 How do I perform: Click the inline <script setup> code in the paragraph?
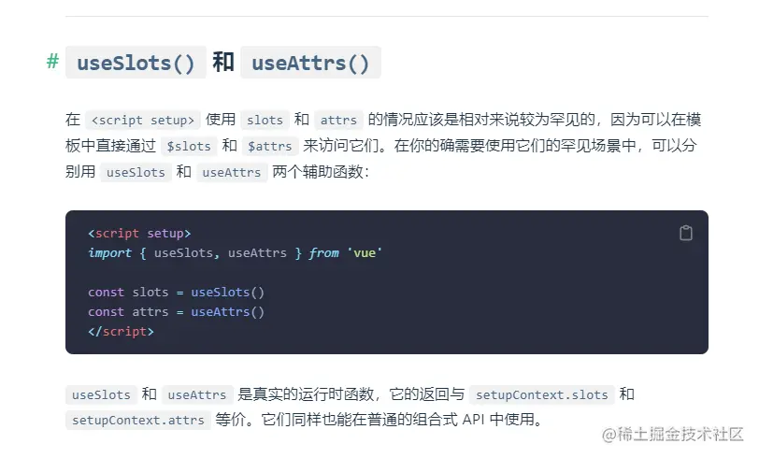point(143,121)
